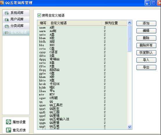Sort by the 排列位置 column header
This screenshot has width=161, height=135.
coord(115,23)
